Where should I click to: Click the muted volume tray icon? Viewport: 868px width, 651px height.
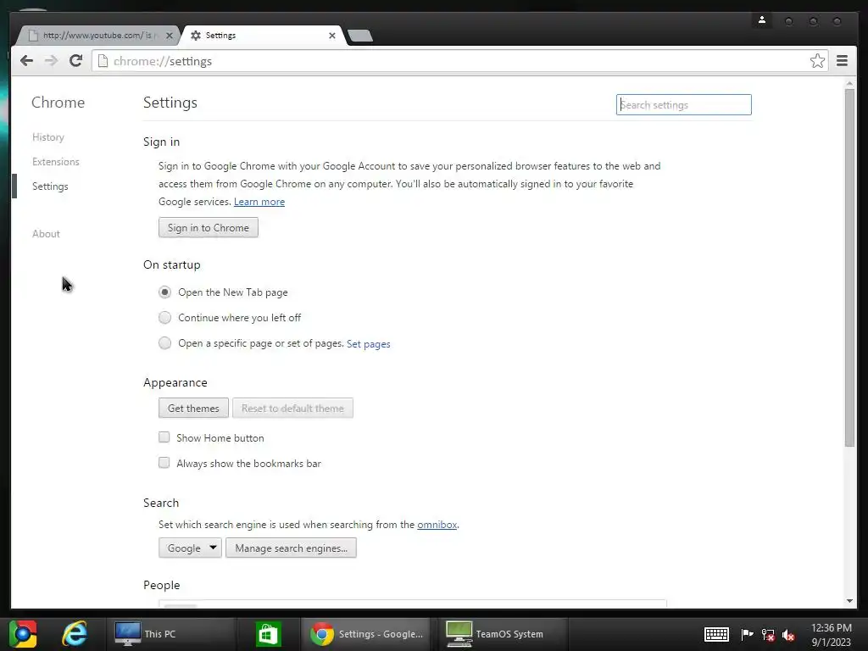[x=789, y=635]
